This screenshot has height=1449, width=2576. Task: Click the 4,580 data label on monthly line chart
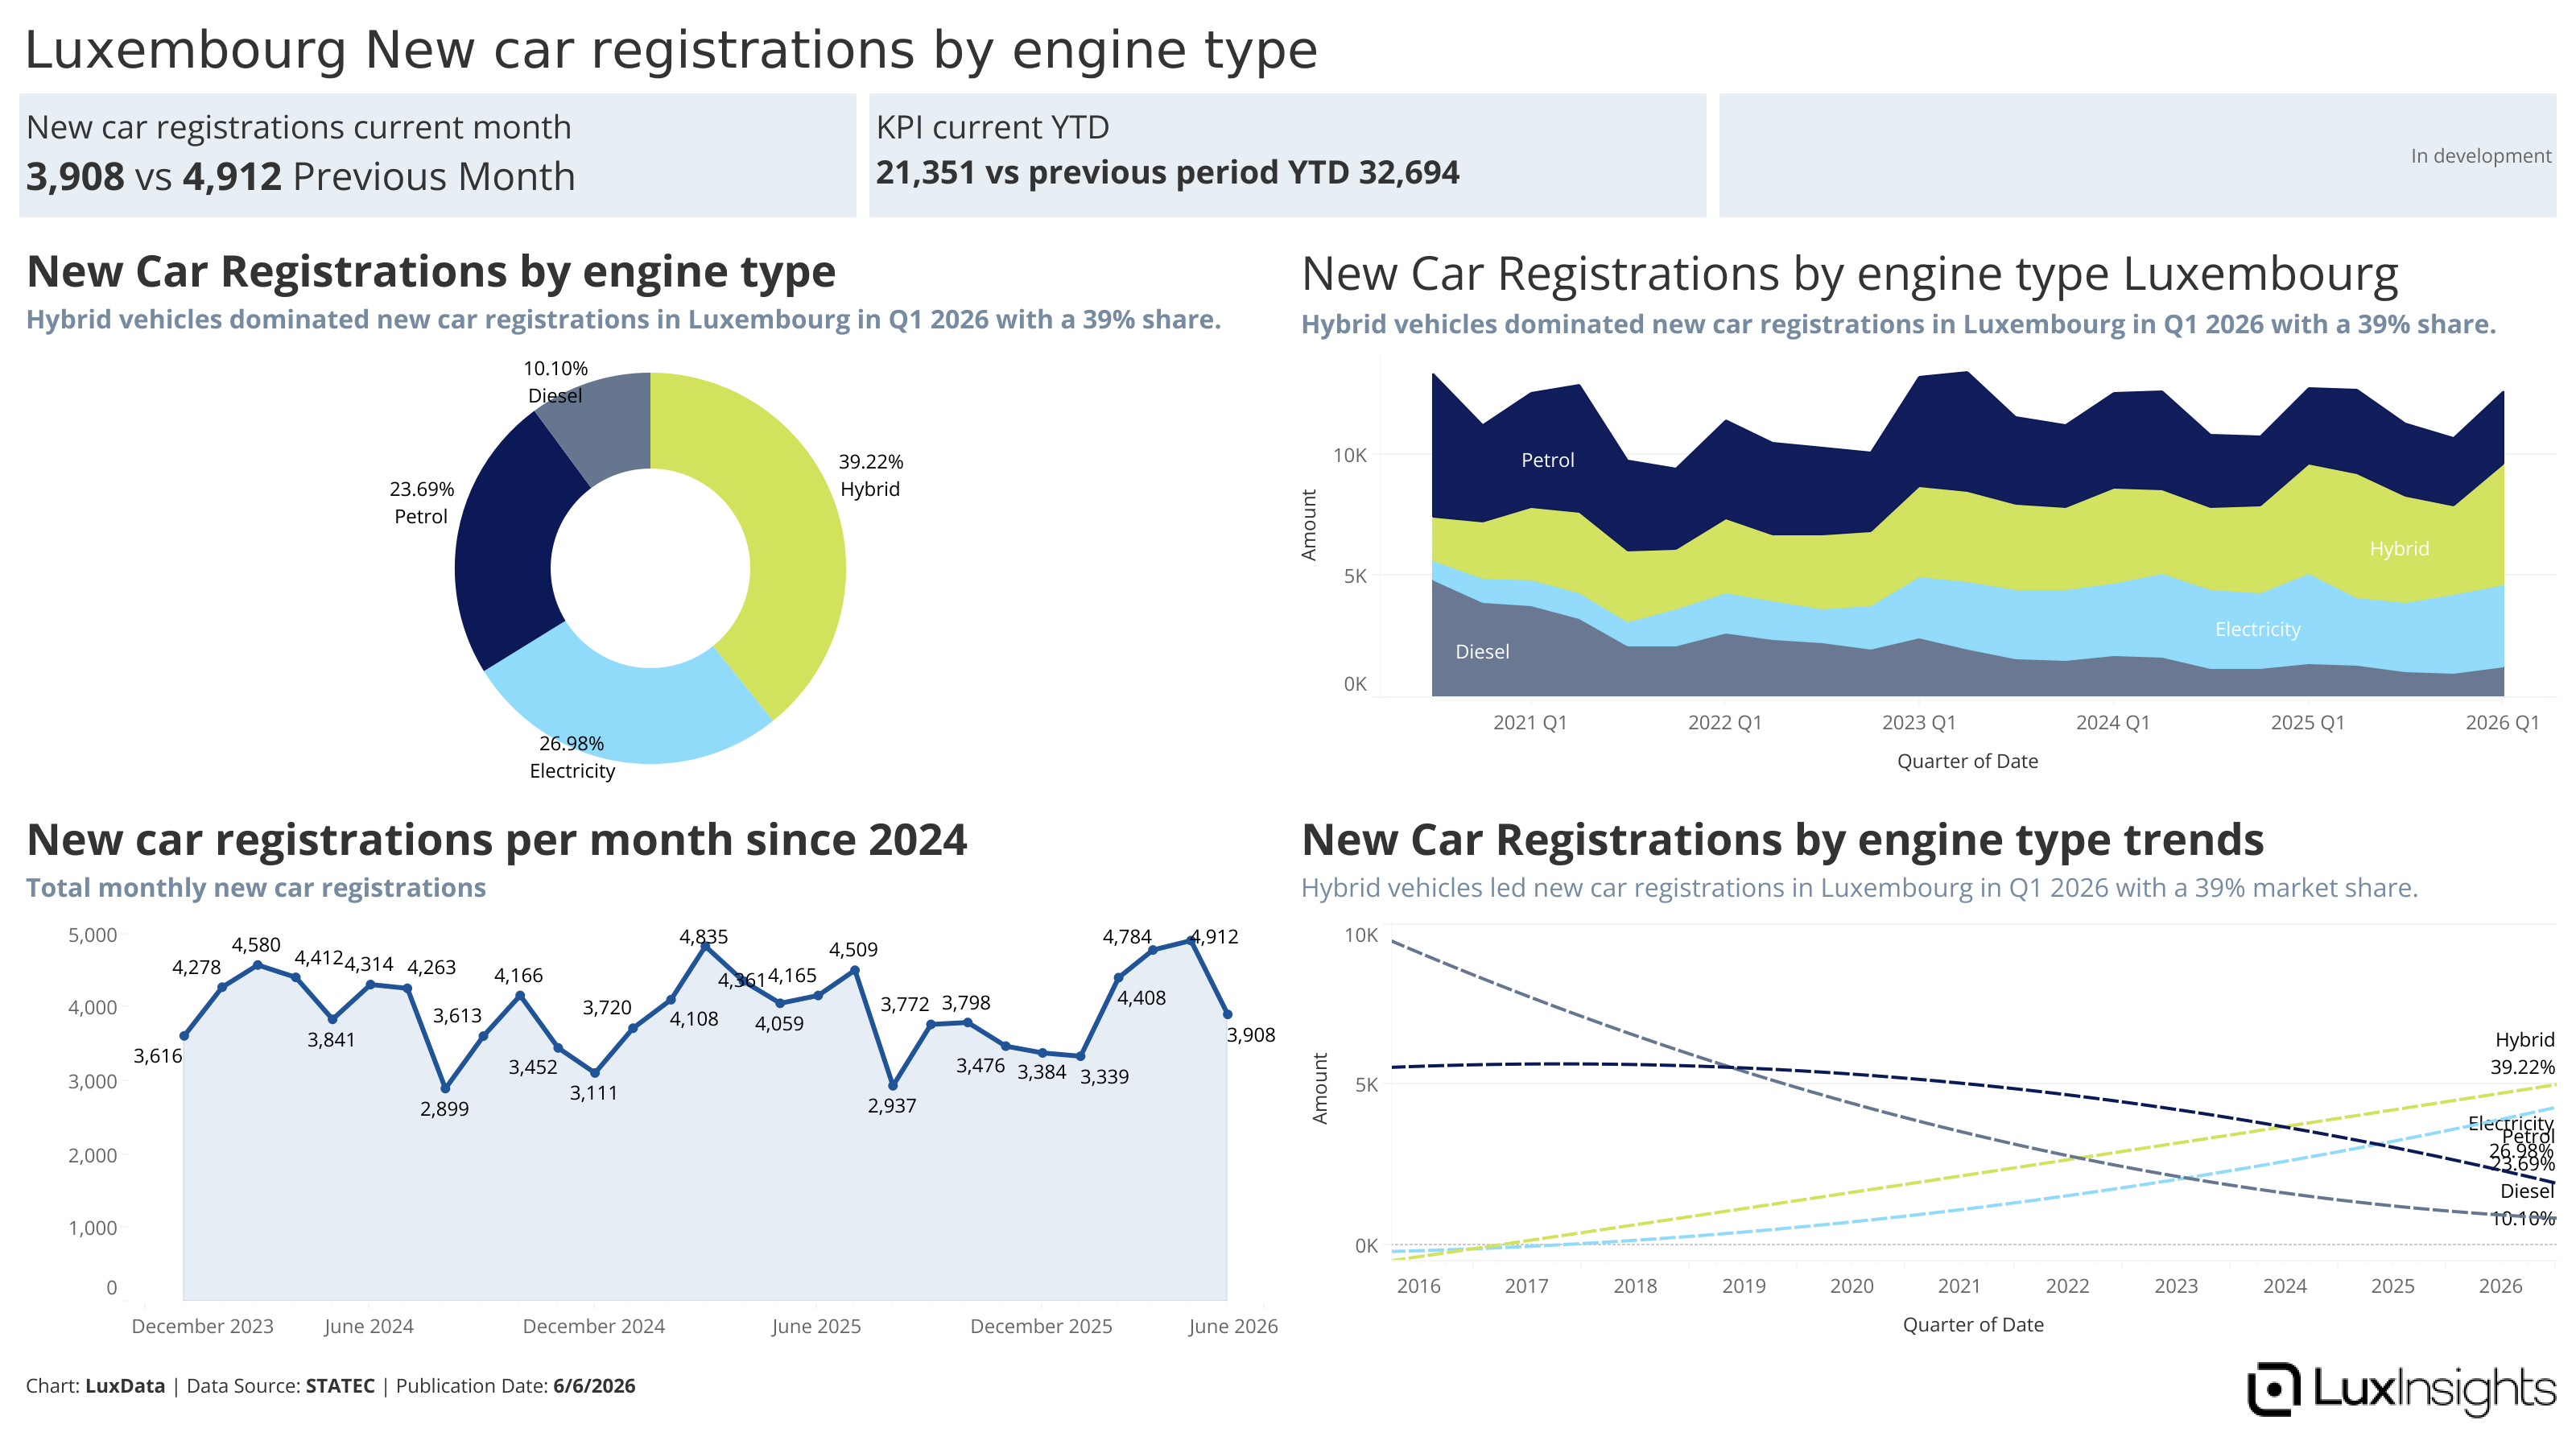click(256, 945)
